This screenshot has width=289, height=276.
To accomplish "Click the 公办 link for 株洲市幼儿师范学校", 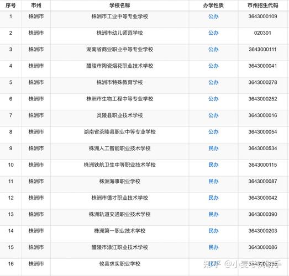I will 213,33.
